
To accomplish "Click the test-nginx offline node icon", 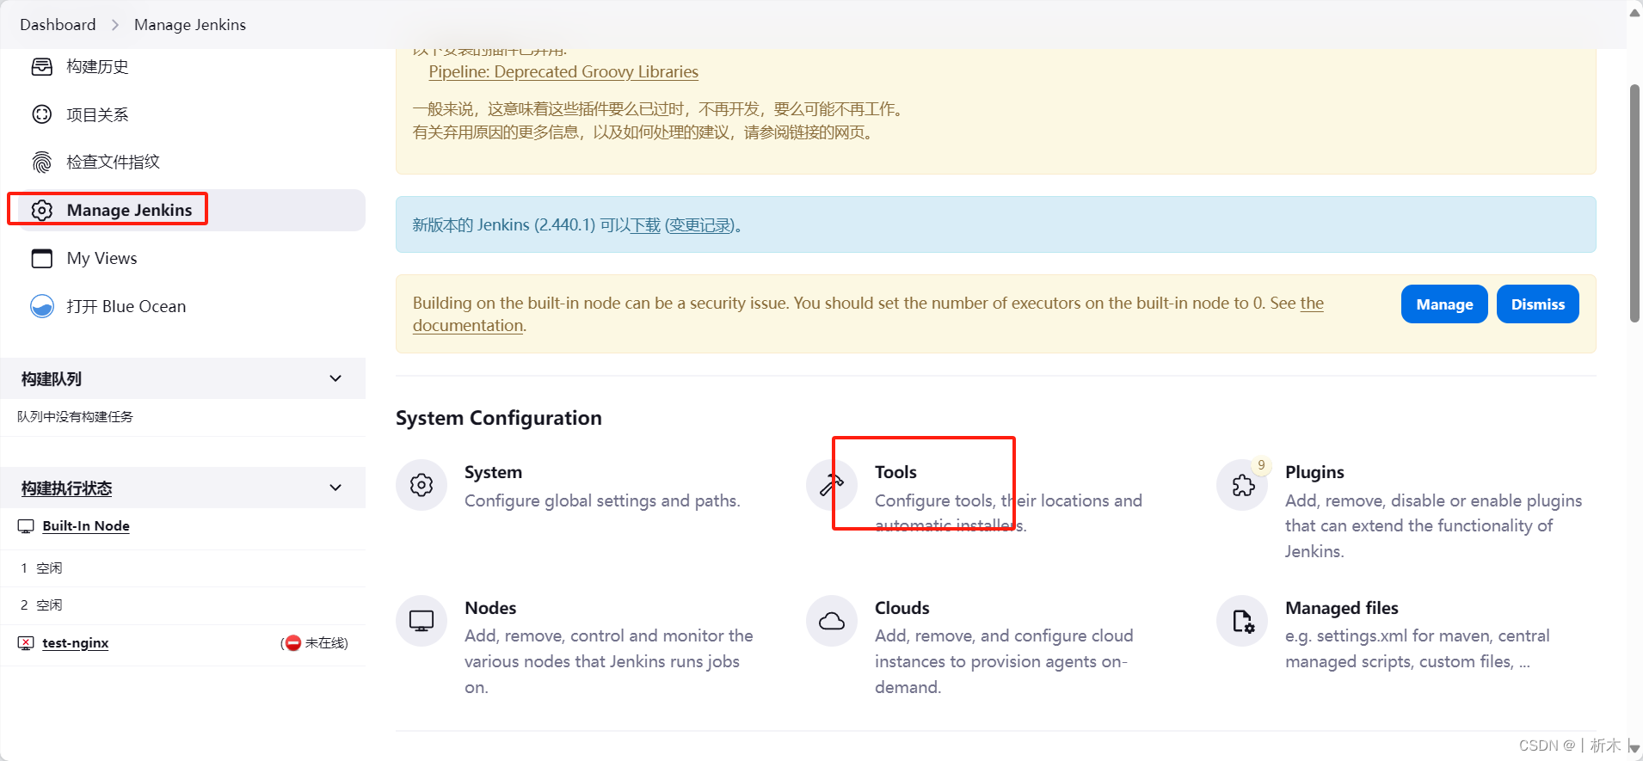I will pyautogui.click(x=26, y=643).
